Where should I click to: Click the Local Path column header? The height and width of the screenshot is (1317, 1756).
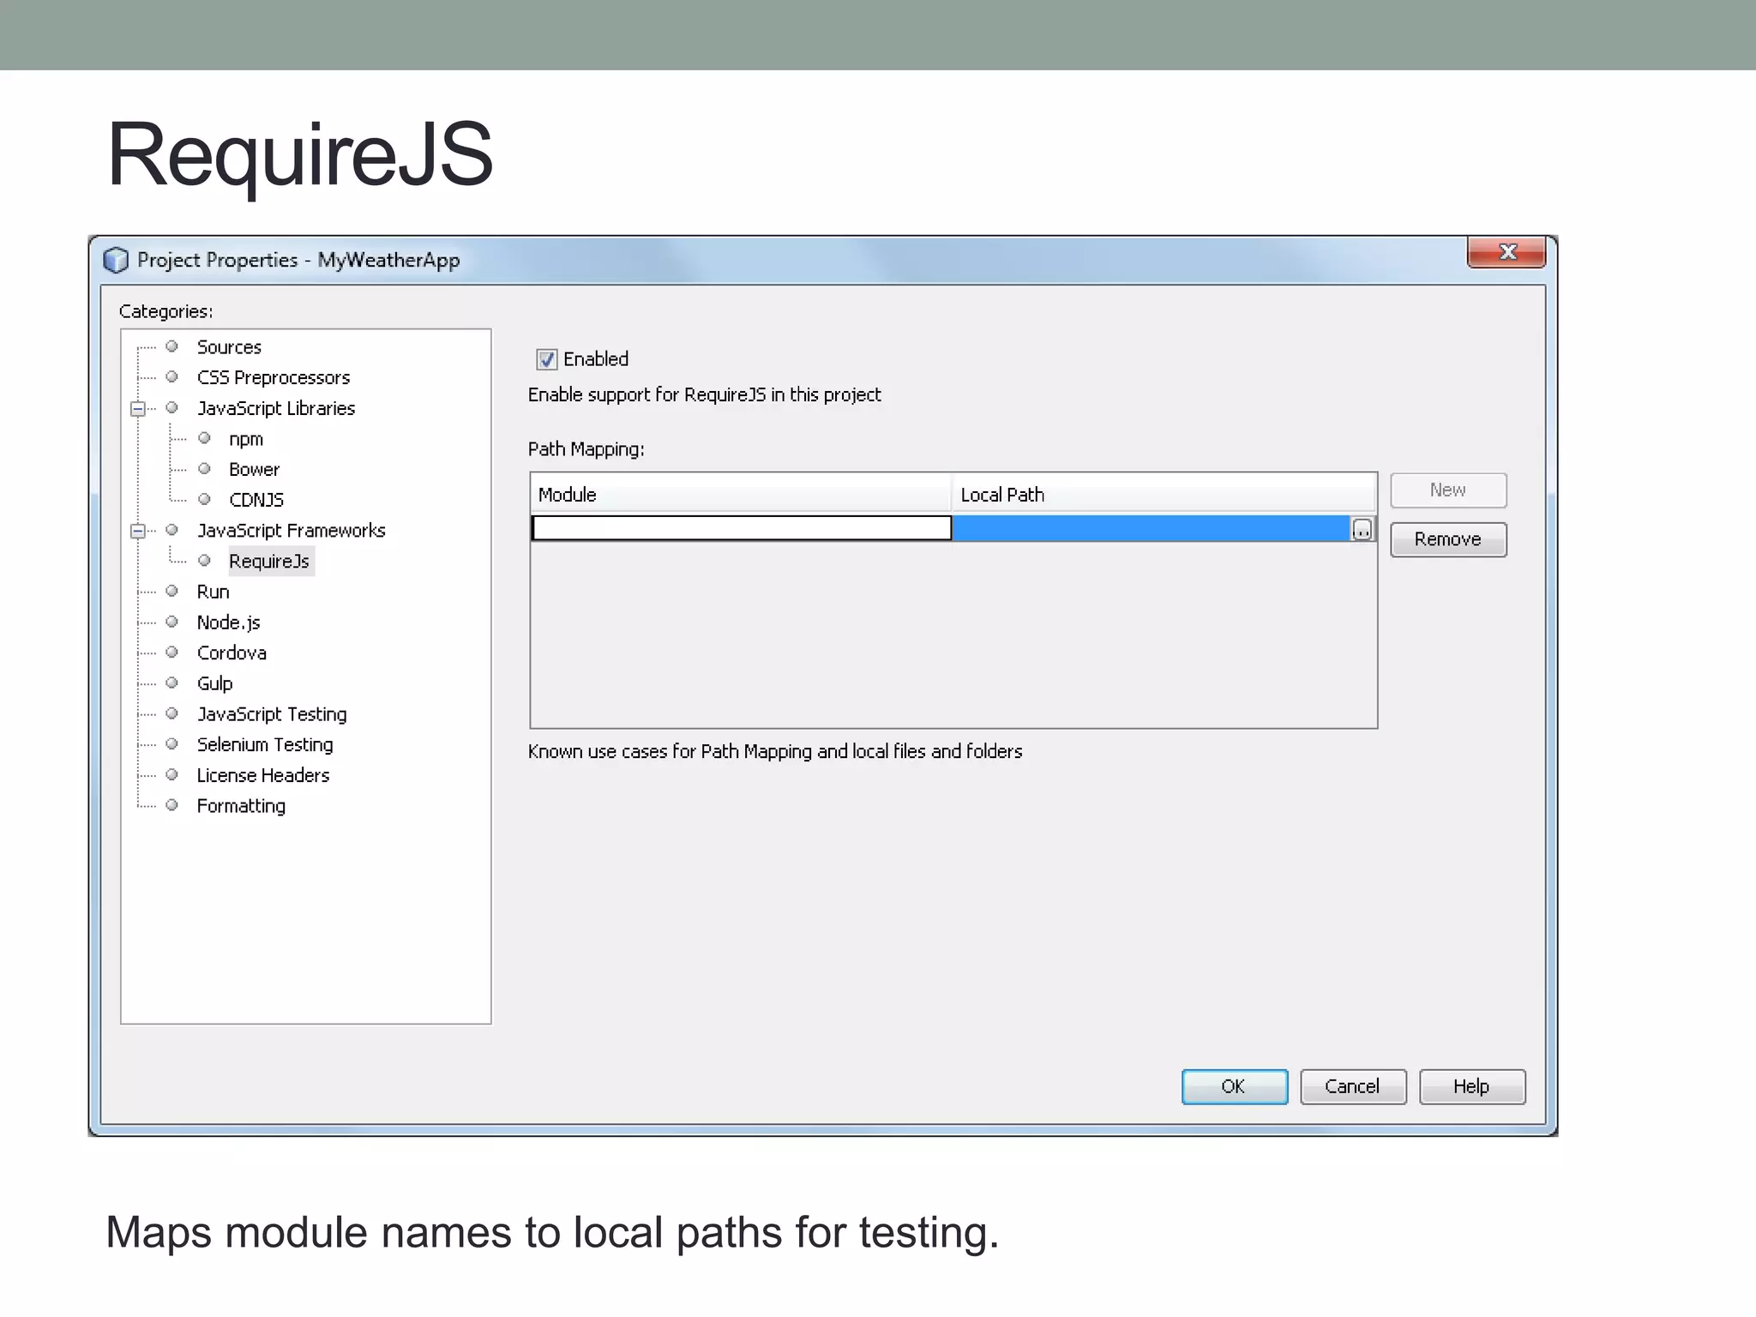(1164, 495)
